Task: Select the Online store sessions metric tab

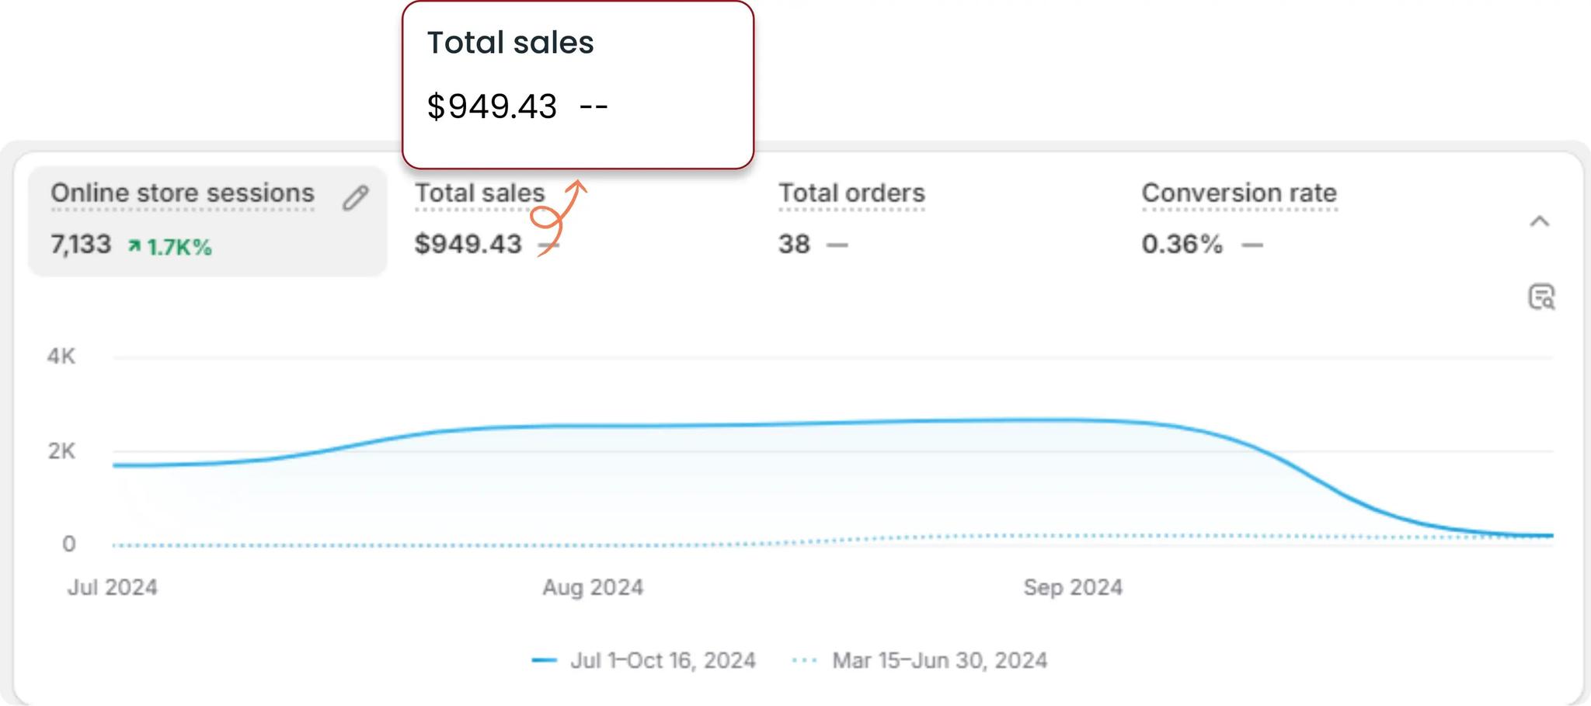Action: point(183,193)
